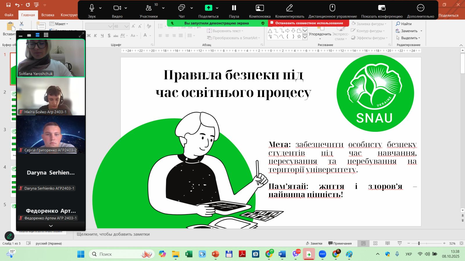Expand more participants in video panel
The image size is (465, 261).
click(51, 226)
